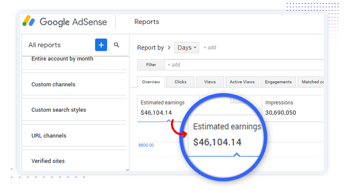
Task: Click the filter '+ add' input field
Action: [x=244, y=64]
